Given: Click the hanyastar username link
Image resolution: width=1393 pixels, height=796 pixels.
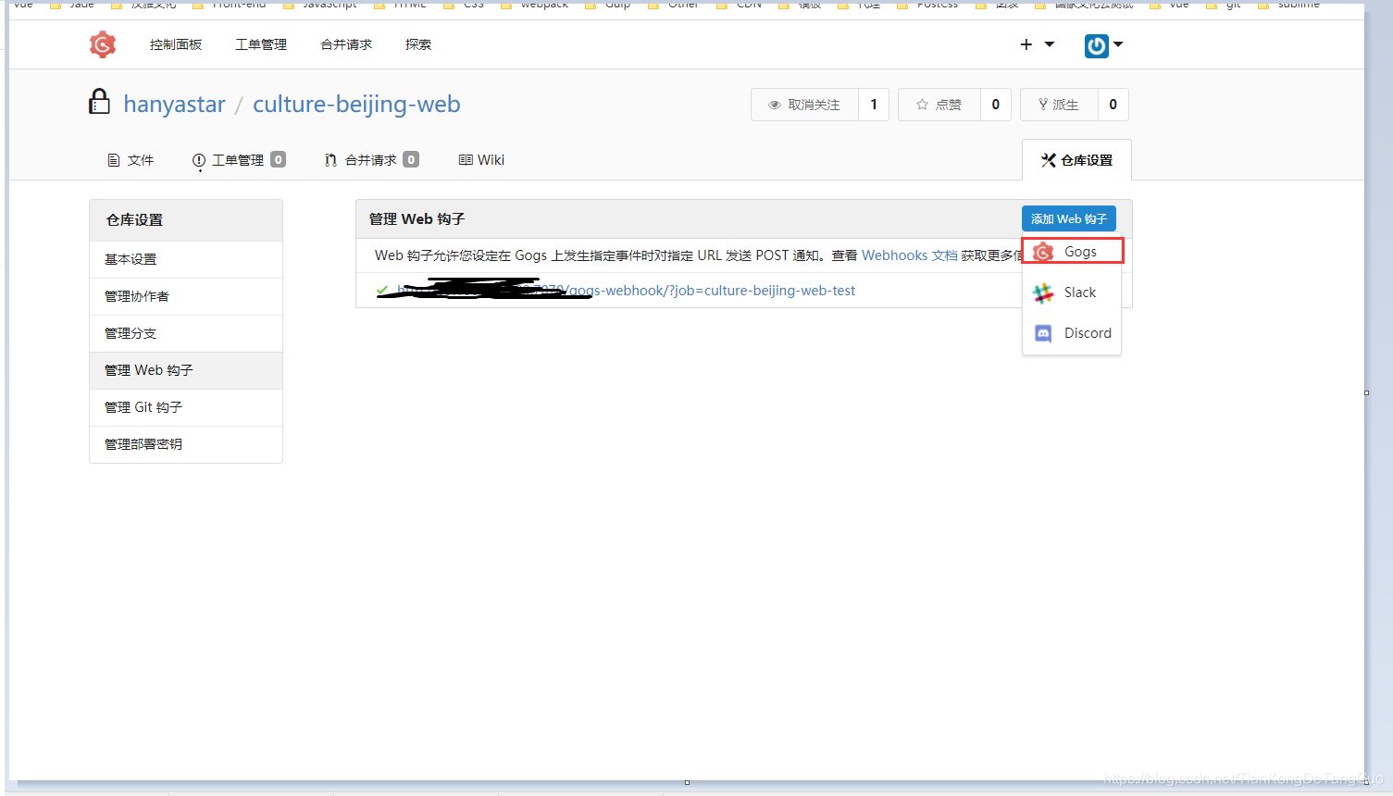Looking at the screenshot, I should tap(174, 104).
